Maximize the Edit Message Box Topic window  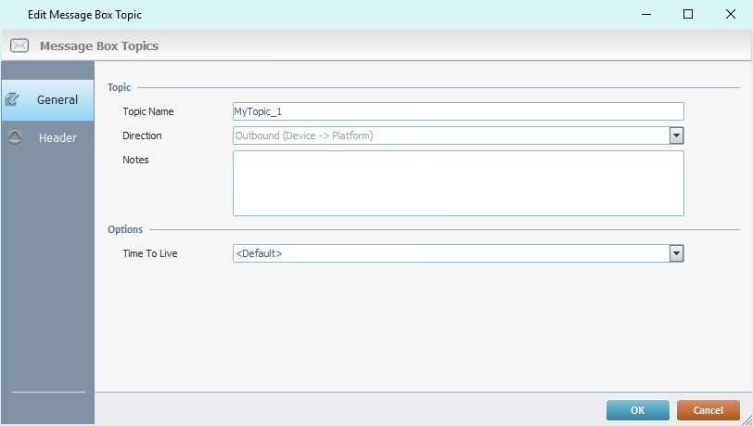688,15
